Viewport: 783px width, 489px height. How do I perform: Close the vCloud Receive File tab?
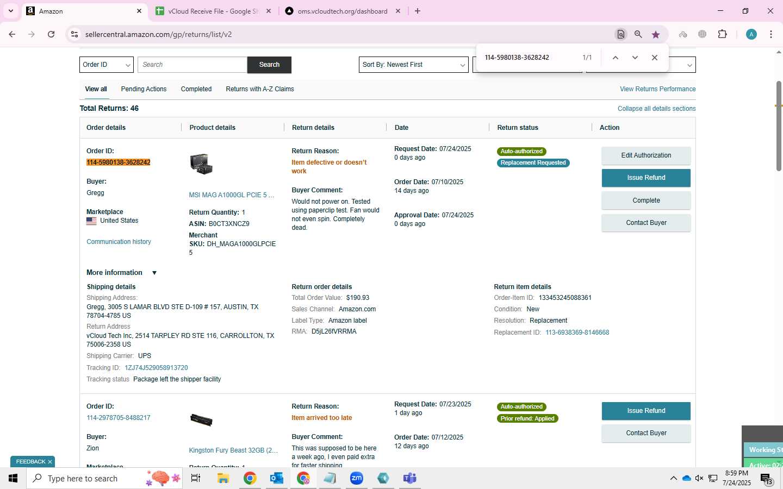269,11
